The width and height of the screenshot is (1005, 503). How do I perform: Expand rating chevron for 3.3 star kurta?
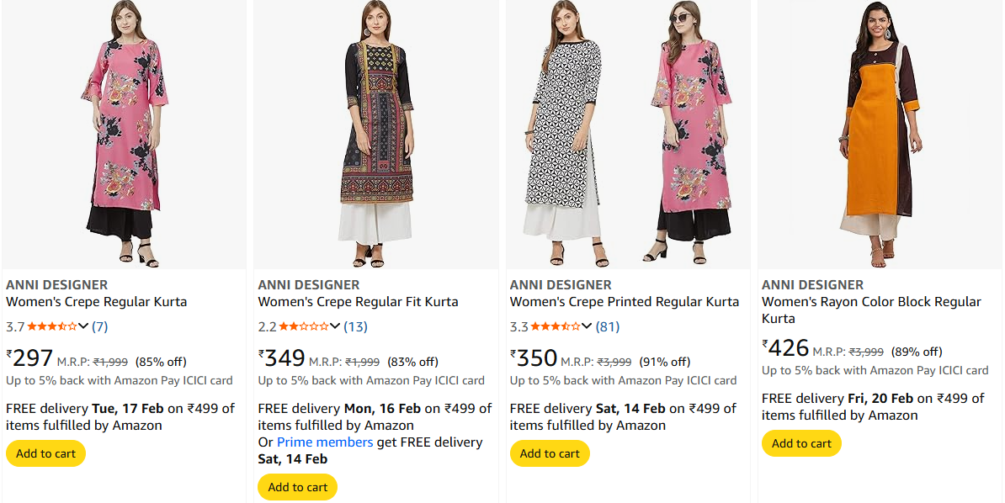point(587,326)
